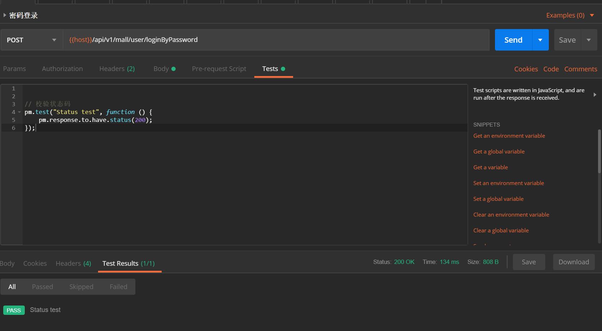Image resolution: width=602 pixels, height=331 pixels.
Task: Insert 'Get a variable' snippet
Action: coord(490,167)
